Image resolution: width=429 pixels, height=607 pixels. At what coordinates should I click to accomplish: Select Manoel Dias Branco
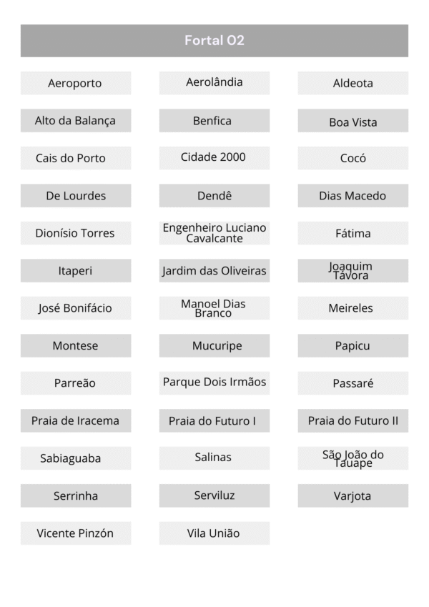tap(213, 308)
